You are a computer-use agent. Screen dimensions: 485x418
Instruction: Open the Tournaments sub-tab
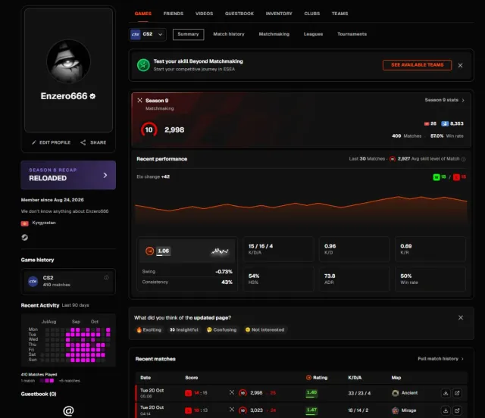pos(352,34)
